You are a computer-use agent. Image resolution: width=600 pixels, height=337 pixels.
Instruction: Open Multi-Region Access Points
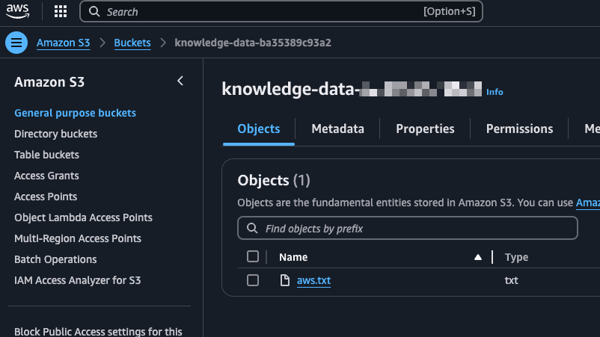point(78,239)
